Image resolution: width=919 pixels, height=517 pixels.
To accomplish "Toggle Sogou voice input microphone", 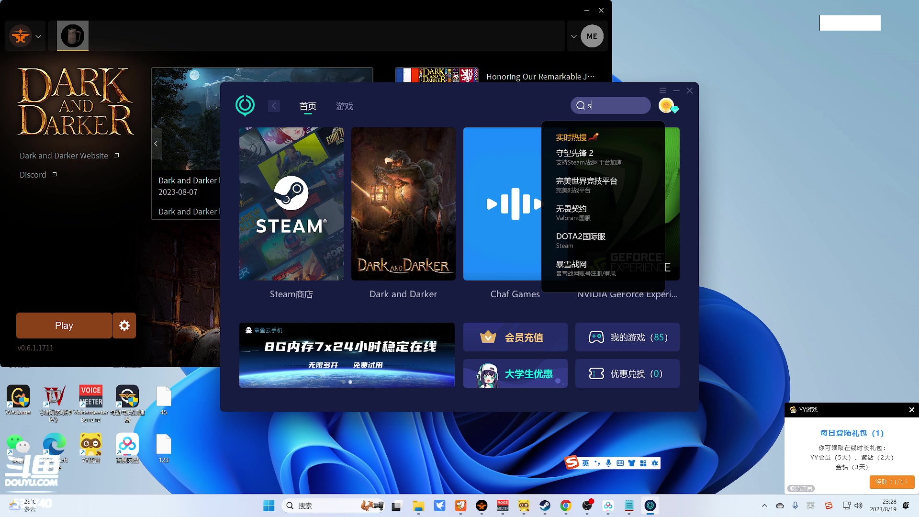I will click(608, 463).
